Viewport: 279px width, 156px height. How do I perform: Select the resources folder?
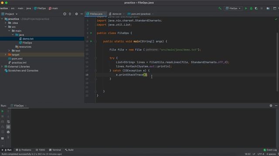pyautogui.click(x=25, y=47)
